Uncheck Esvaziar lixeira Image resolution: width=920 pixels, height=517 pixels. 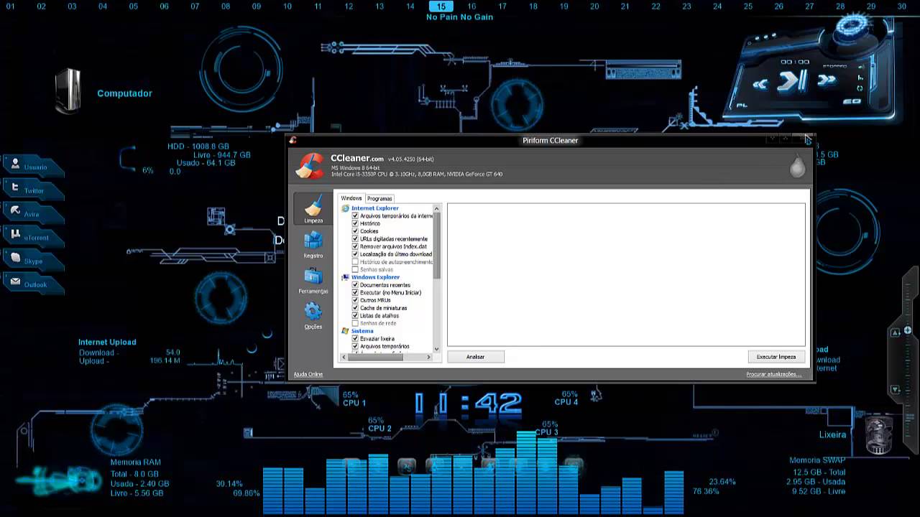(x=355, y=338)
